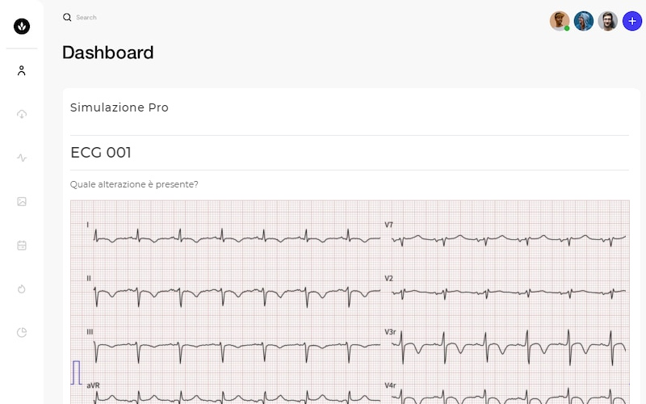Select the avatar of the man with glasses
Viewport: 646px width, 404px height.
pos(608,21)
